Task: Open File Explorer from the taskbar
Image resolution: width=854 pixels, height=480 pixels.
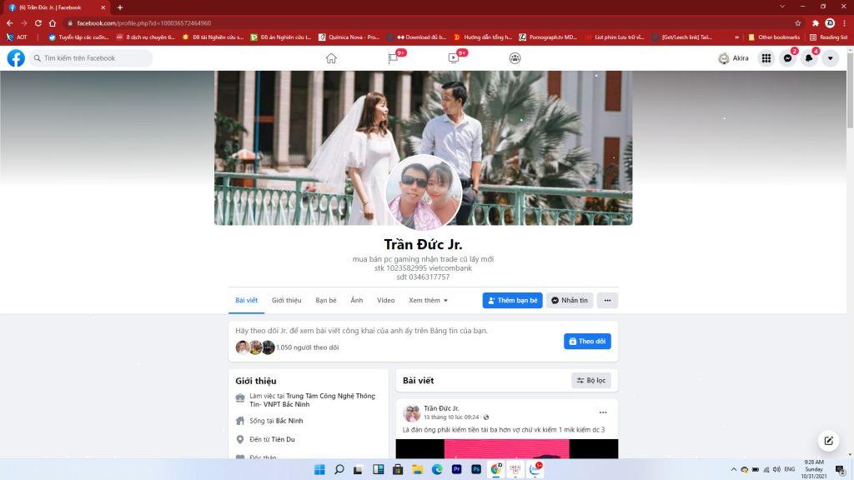Action: (417, 469)
